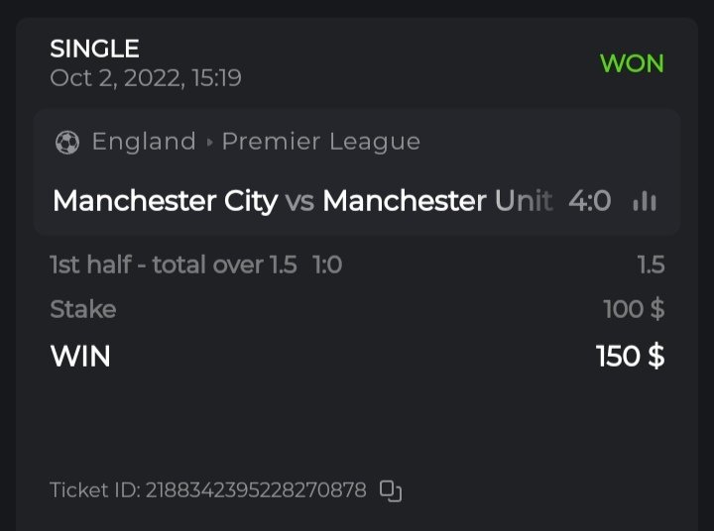This screenshot has width=714, height=531.
Task: Open the England country link
Action: pyautogui.click(x=144, y=142)
